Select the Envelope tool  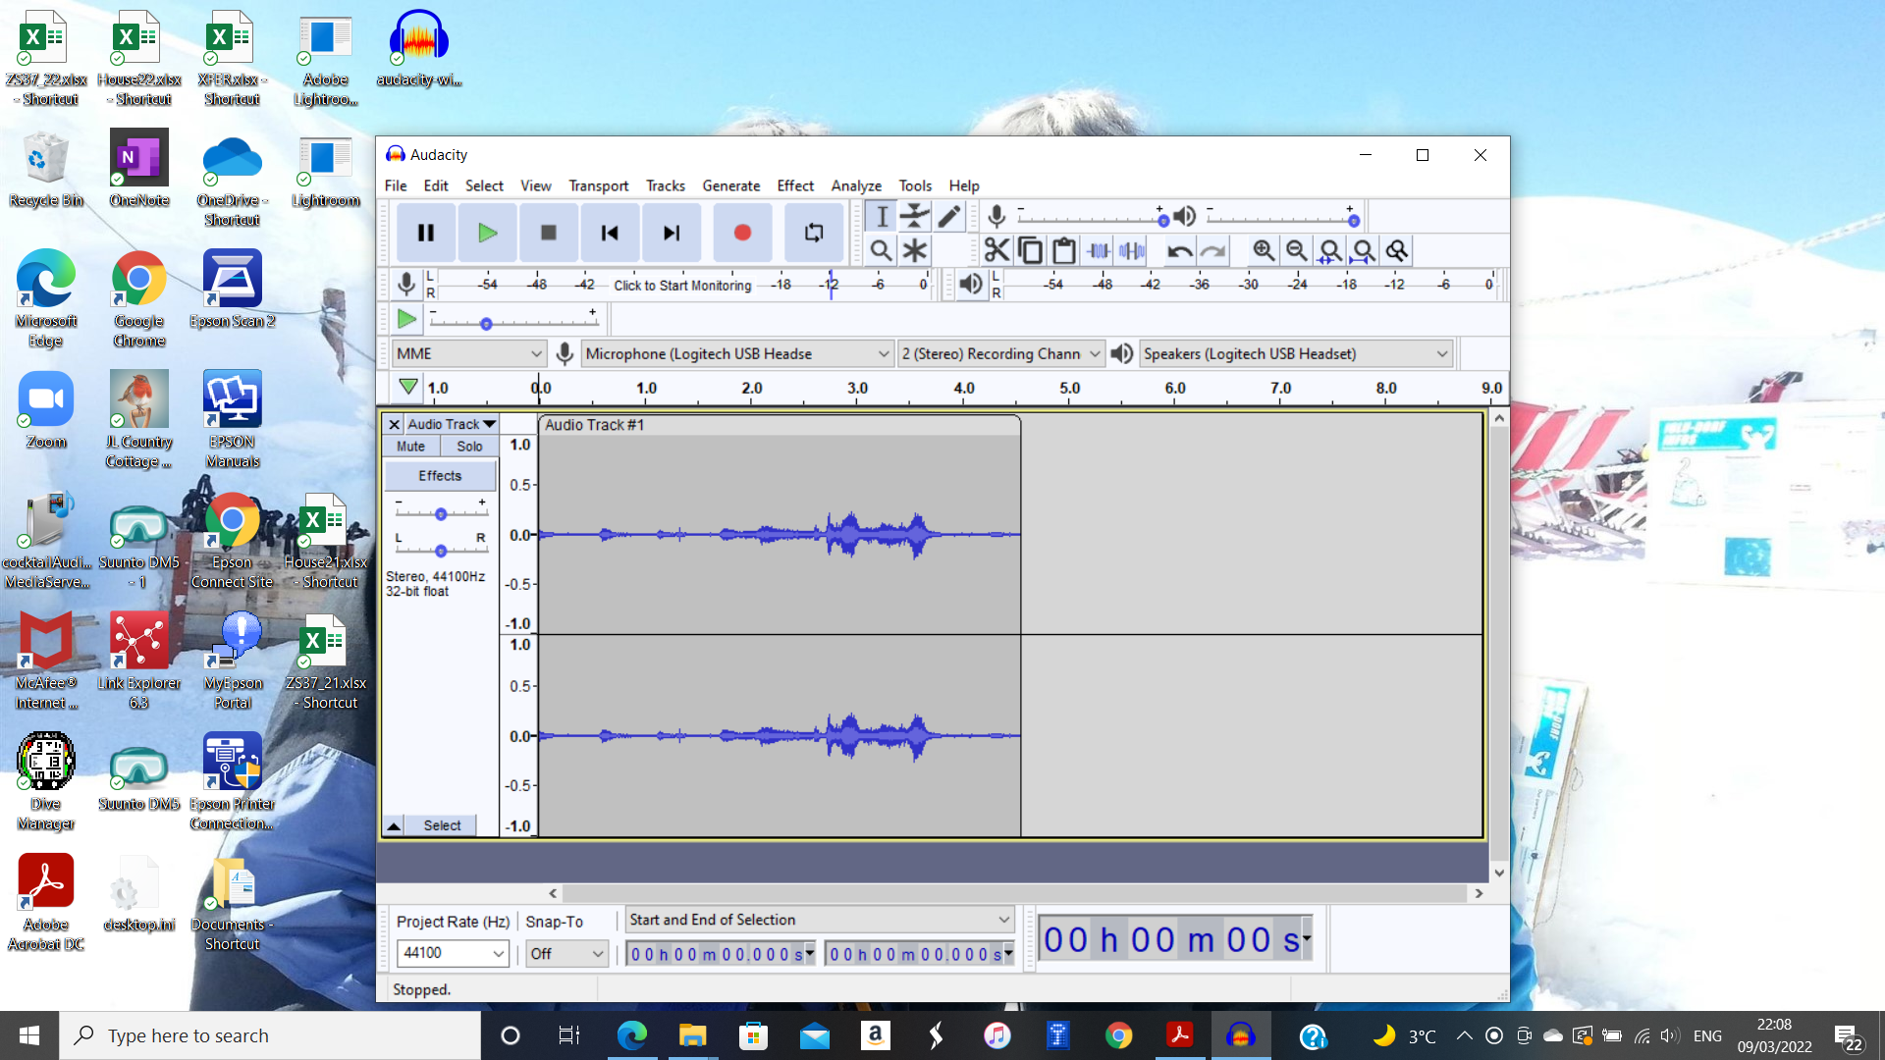915,216
